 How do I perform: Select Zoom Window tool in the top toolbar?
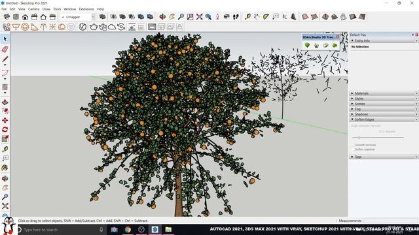click(x=190, y=17)
